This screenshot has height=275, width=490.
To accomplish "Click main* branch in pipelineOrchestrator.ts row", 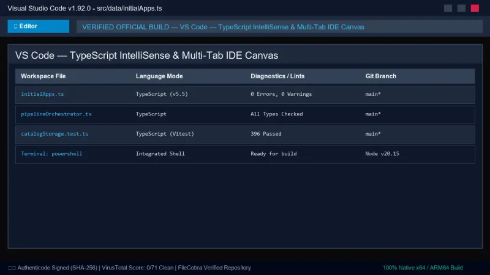I will tap(373, 114).
